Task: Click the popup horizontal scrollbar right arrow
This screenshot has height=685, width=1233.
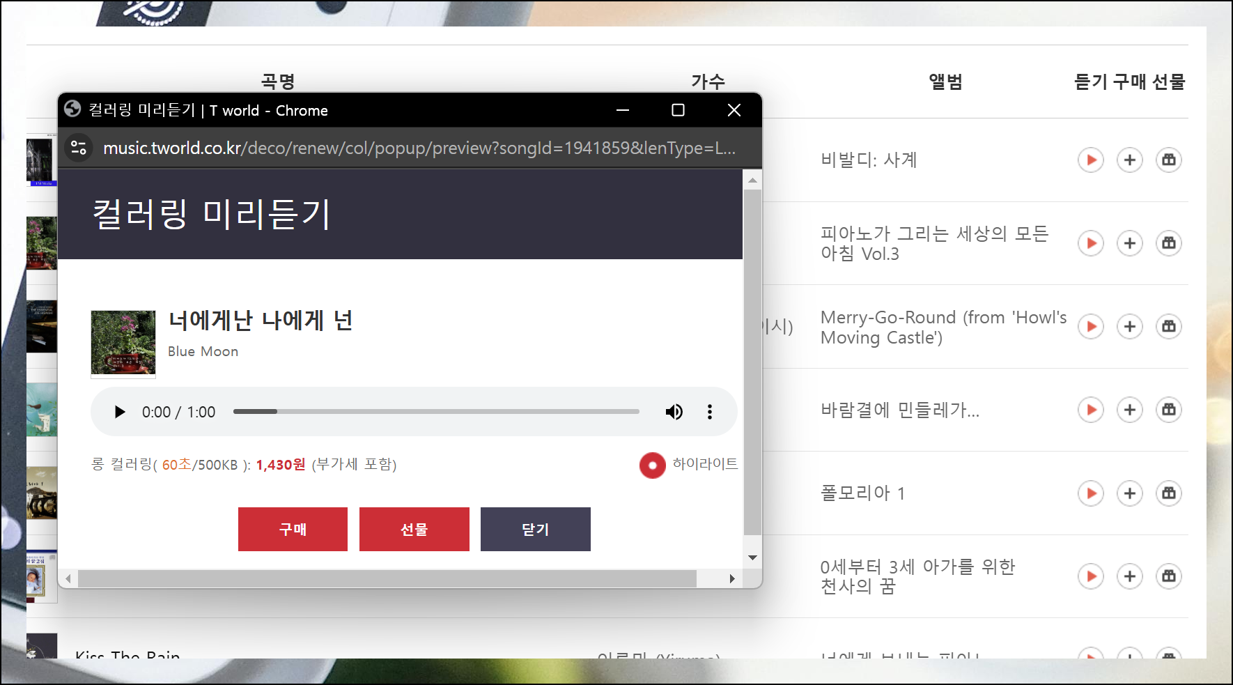Action: (731, 578)
